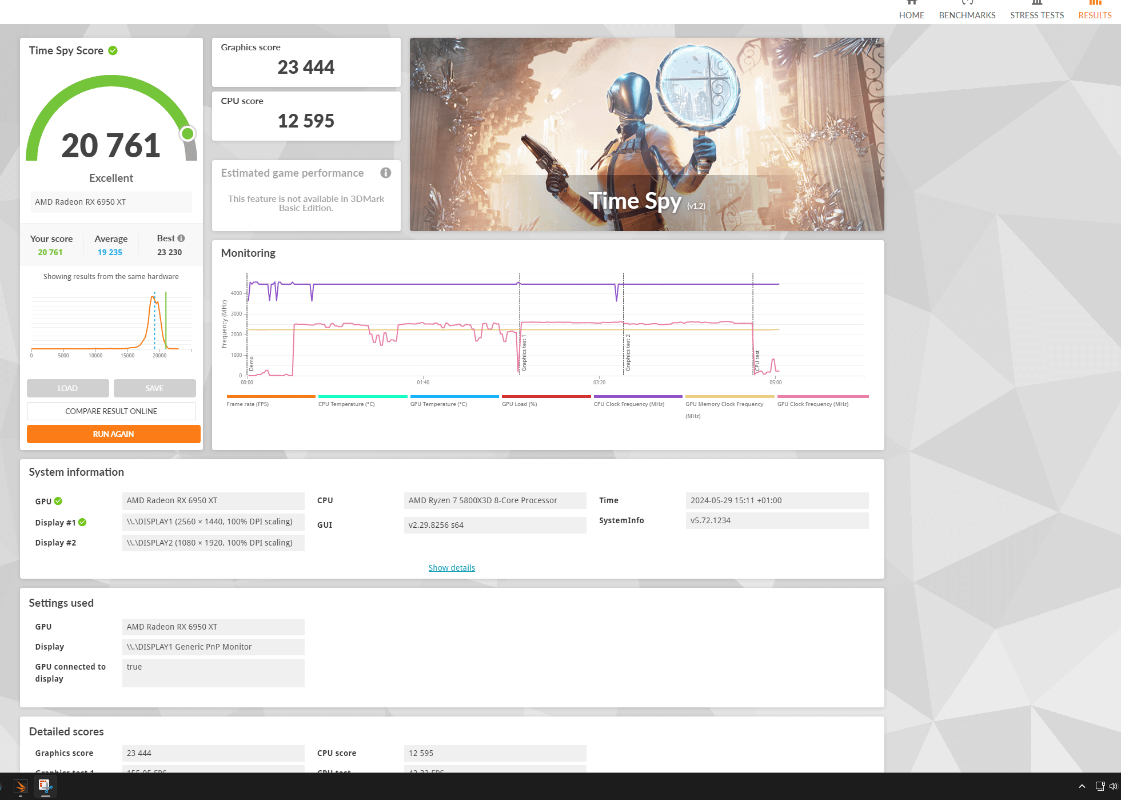1121x800 pixels.
Task: Go to the HOME tab
Action: coord(912,11)
